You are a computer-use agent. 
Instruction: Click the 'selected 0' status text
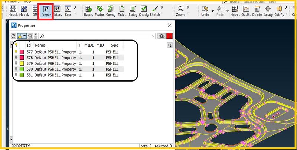click(163, 146)
